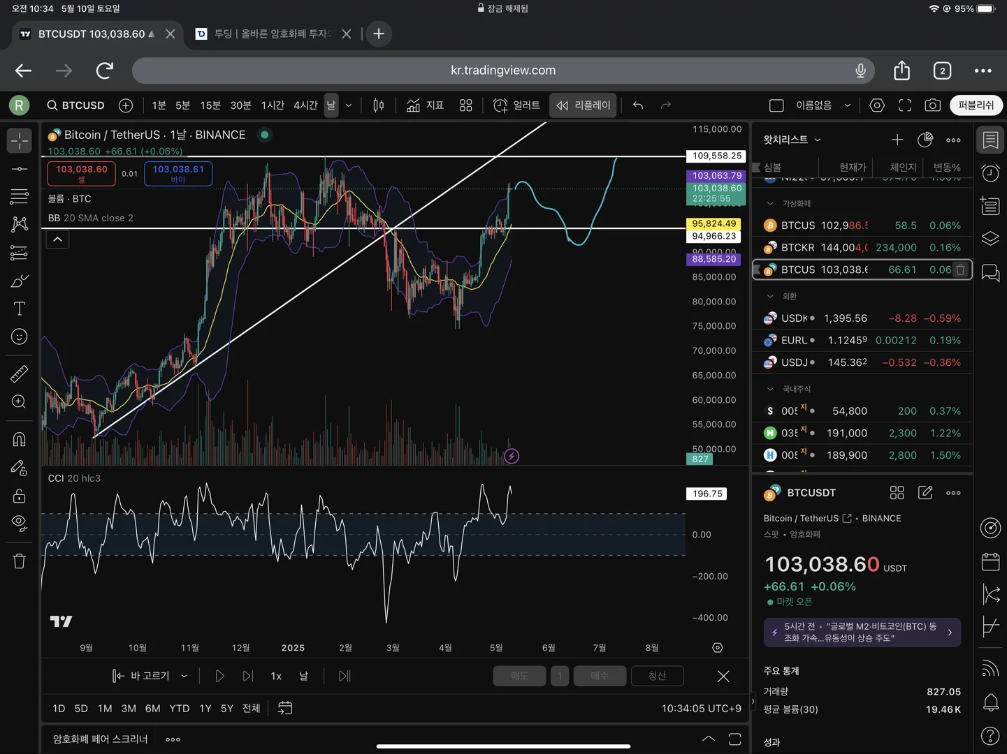Toggle magnet mode for drawings
The height and width of the screenshot is (754, 1007).
[20, 439]
